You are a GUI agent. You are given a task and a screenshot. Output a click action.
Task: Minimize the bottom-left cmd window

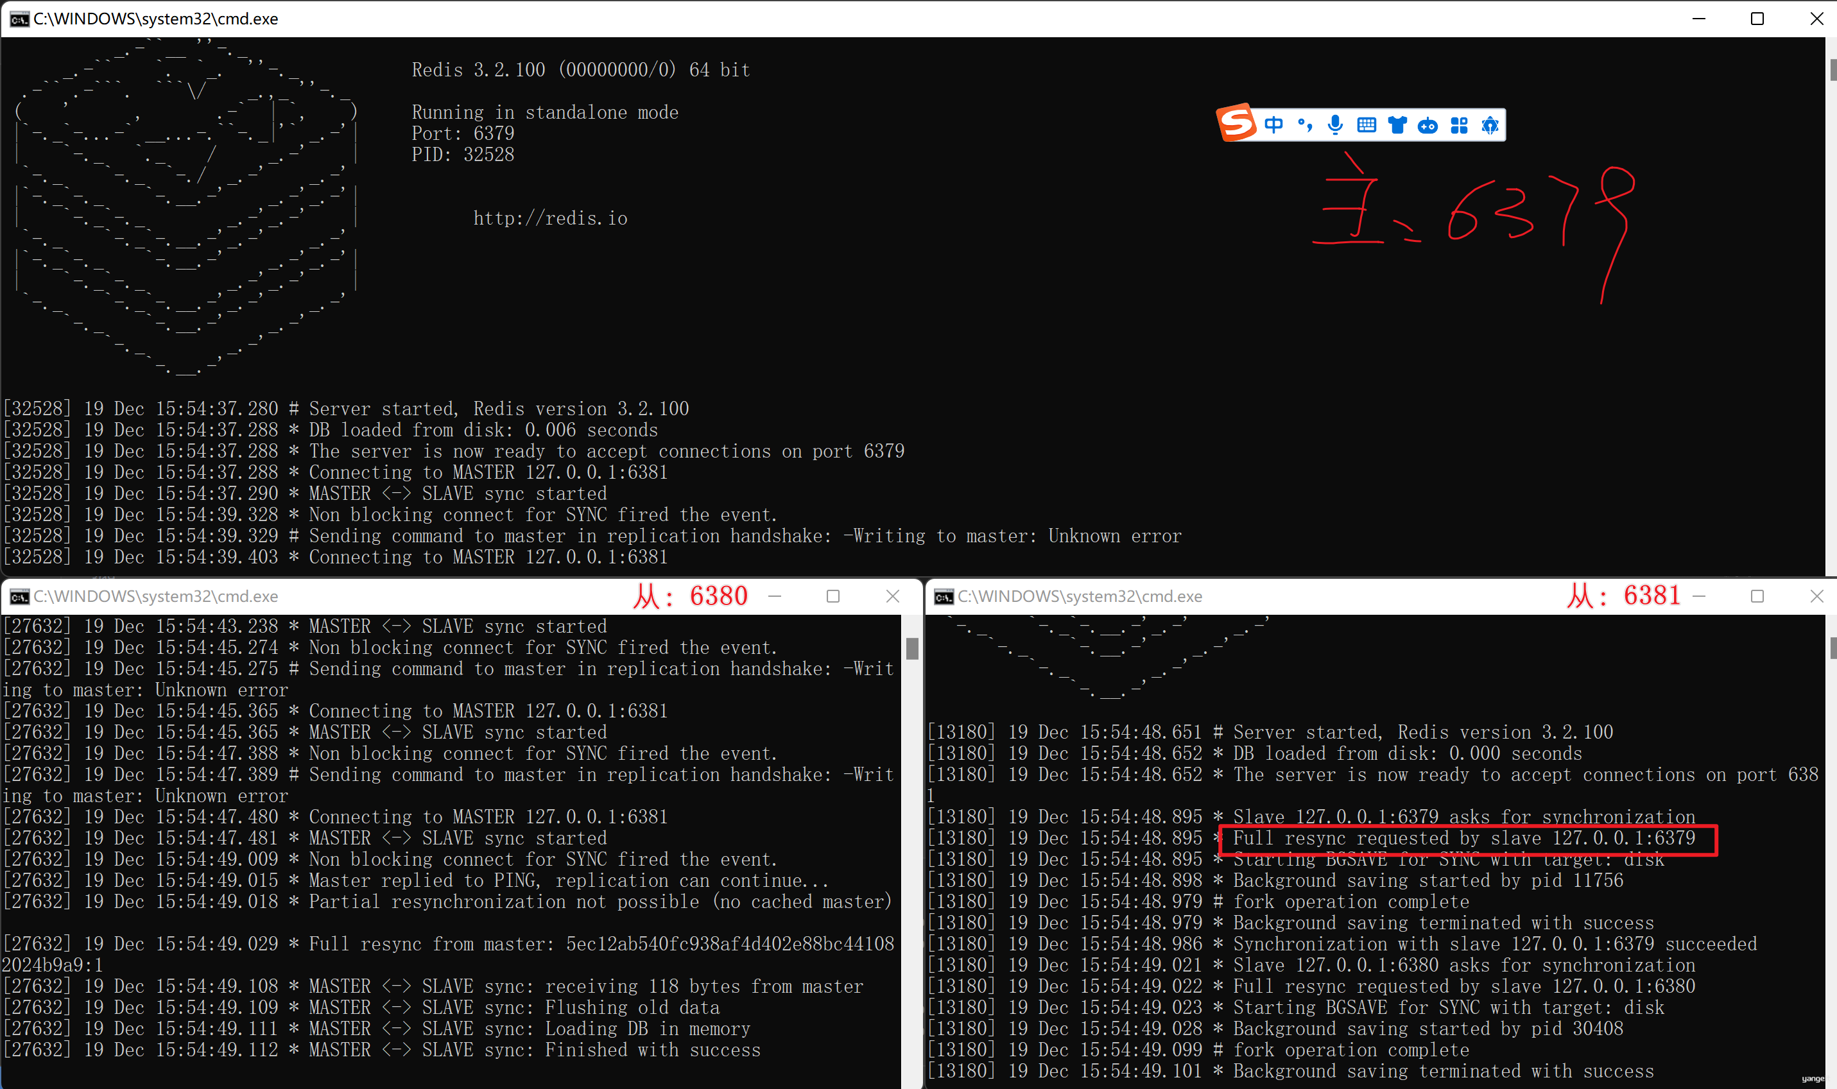(774, 596)
